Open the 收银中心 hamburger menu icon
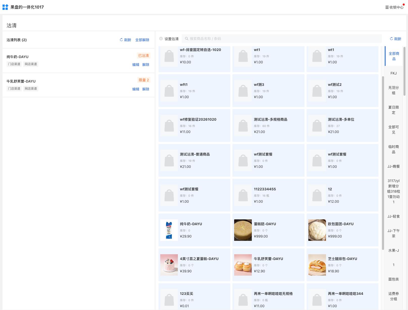Screen dimensions: 408x310 click(387, 7)
